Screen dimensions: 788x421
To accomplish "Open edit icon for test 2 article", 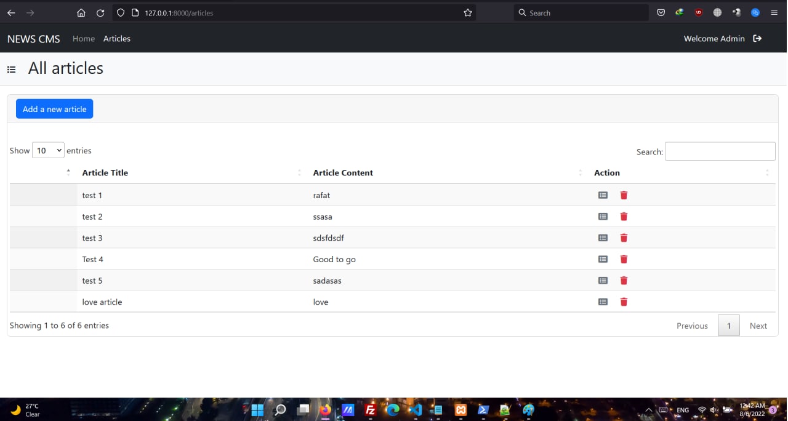I will point(603,217).
